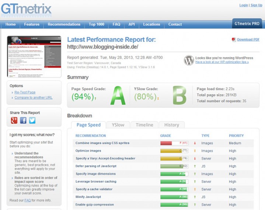Click the green arrow in gzip compression row
Screen dimensions: 265x210
tap(195, 204)
